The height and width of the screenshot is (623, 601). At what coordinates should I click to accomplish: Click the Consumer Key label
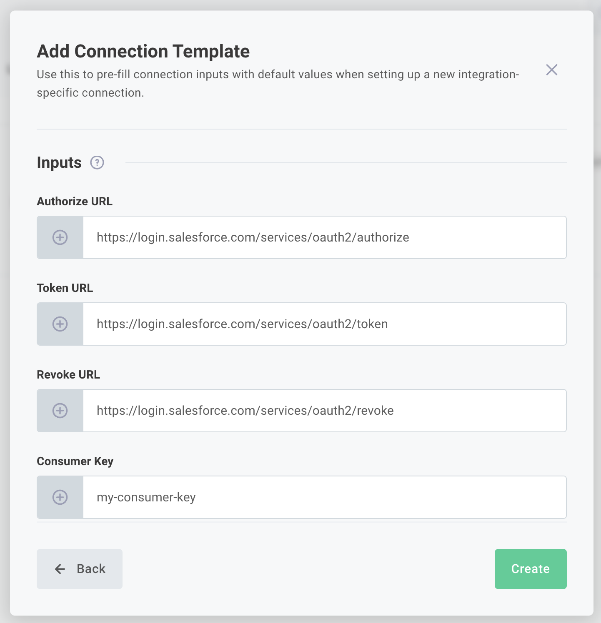[x=75, y=461]
